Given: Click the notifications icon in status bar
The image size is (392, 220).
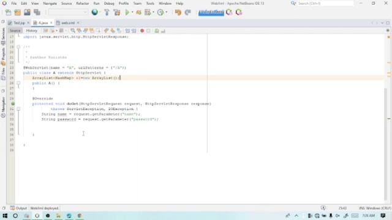Looking at the screenshot, I should [x=323, y=208].
